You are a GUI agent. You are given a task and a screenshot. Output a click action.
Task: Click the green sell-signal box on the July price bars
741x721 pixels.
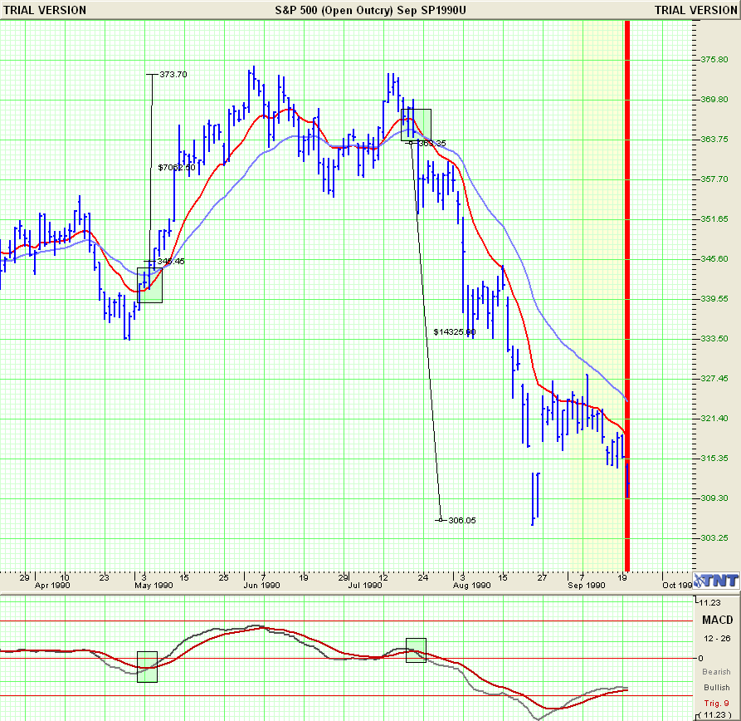pyautogui.click(x=416, y=125)
